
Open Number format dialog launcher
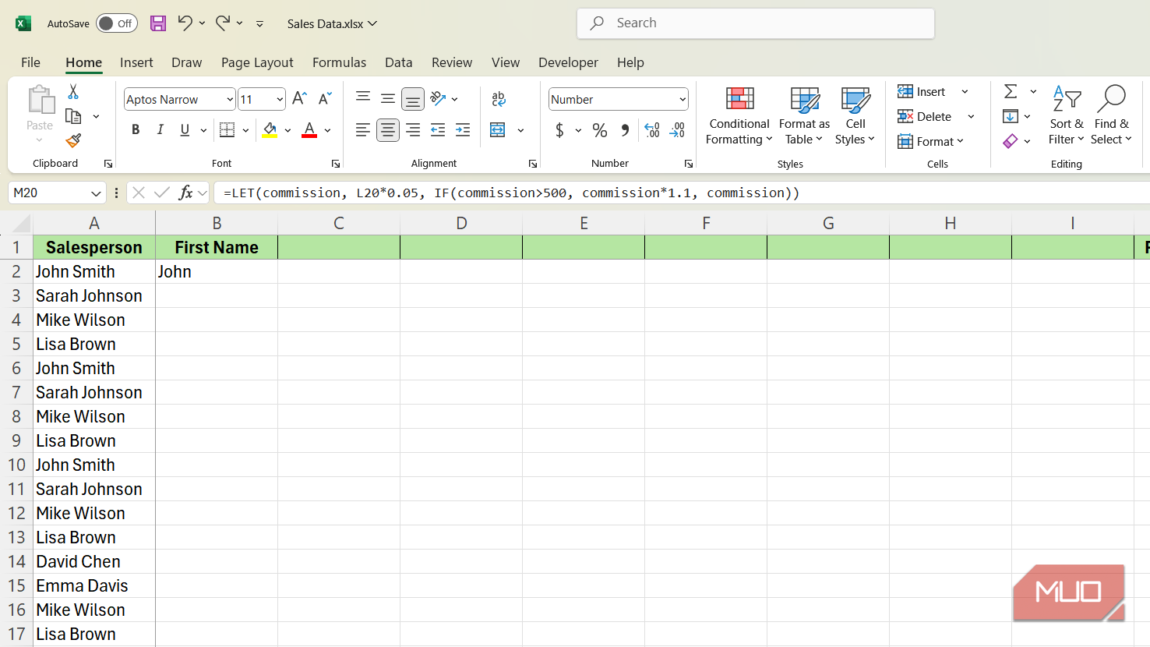689,164
